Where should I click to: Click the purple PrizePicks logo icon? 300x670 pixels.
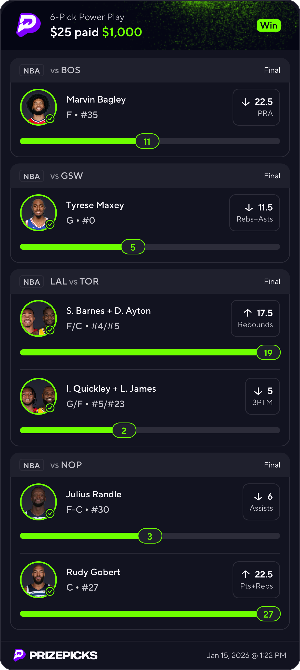tap(28, 25)
